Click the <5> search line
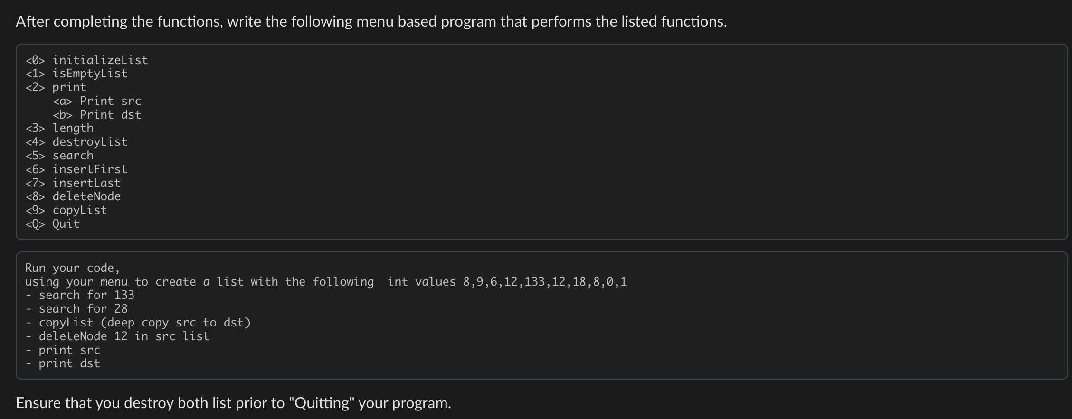The height and width of the screenshot is (419, 1072). click(x=59, y=156)
